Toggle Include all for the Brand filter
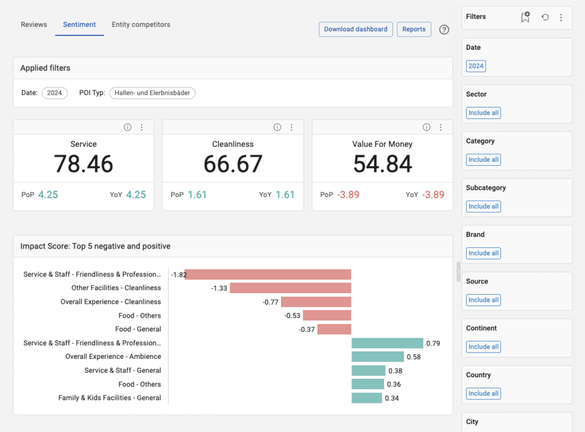This screenshot has height=432, width=585. point(483,253)
